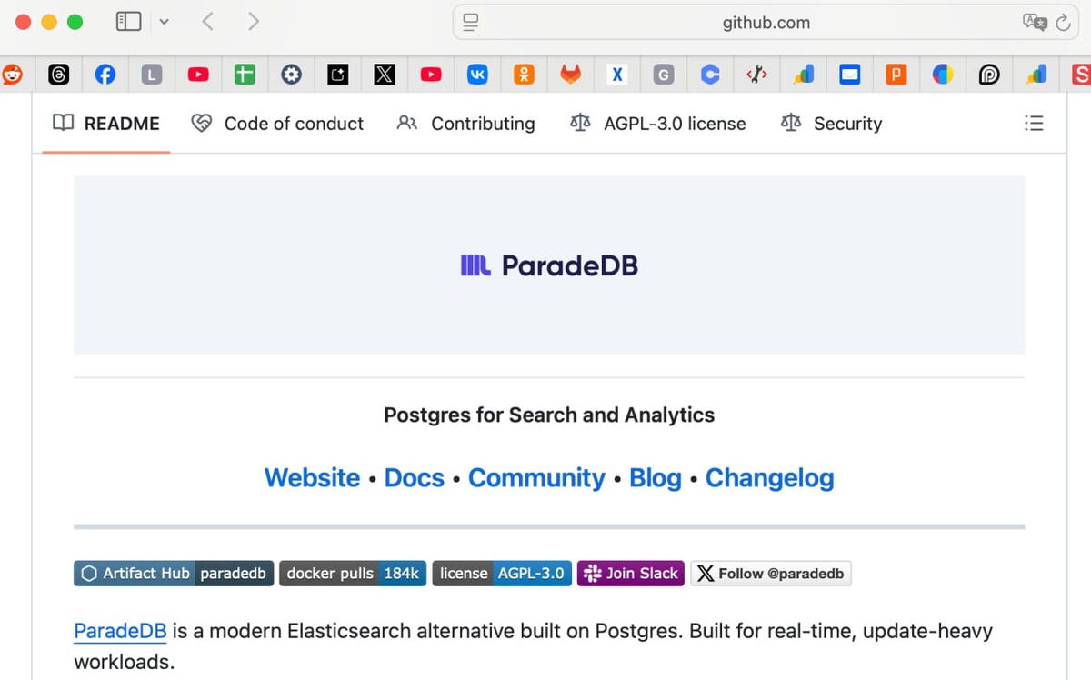Reload the github.com page
Viewport: 1091px width, 680px height.
(1063, 23)
